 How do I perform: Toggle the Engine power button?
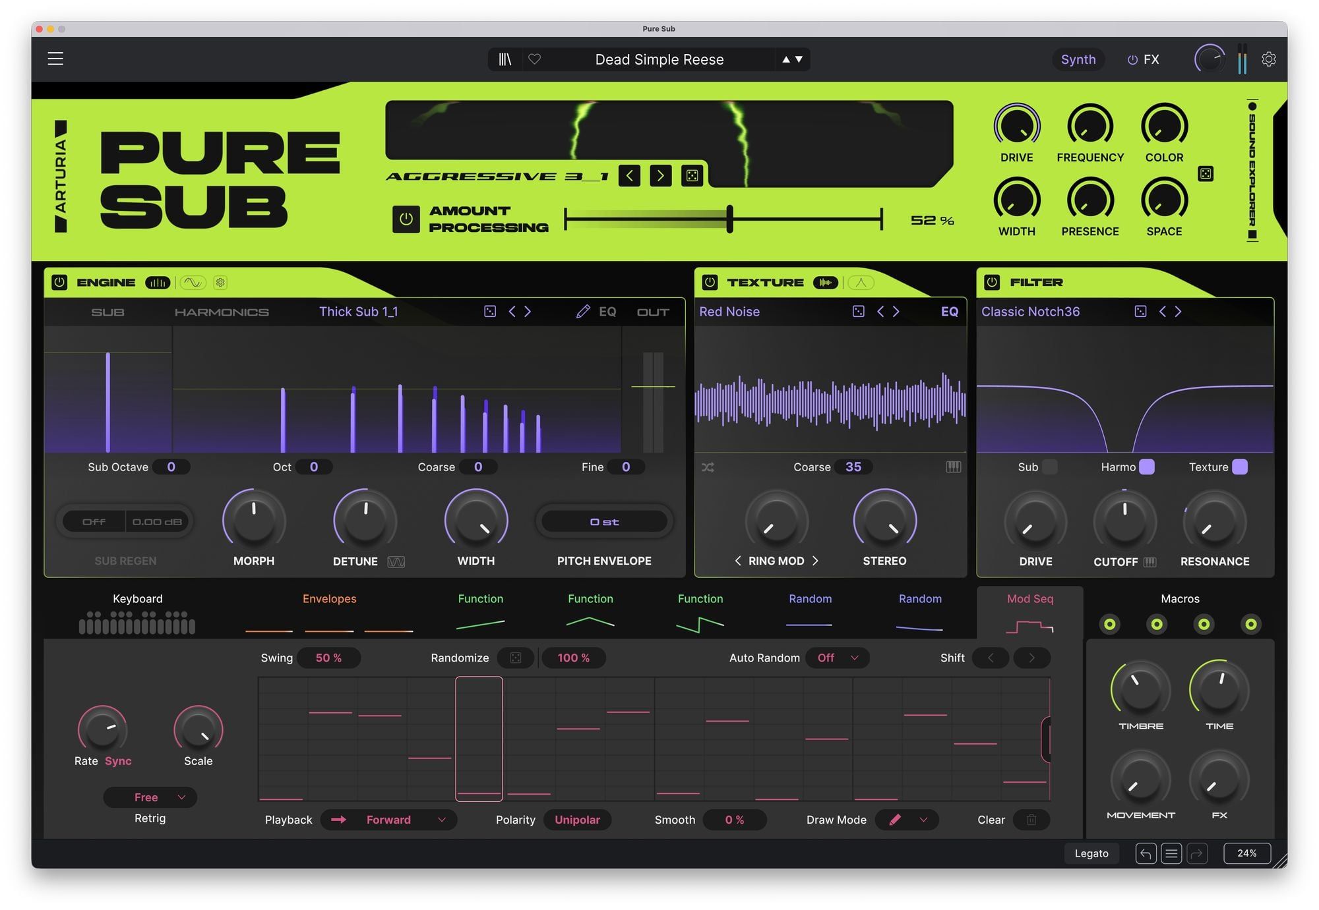(59, 283)
